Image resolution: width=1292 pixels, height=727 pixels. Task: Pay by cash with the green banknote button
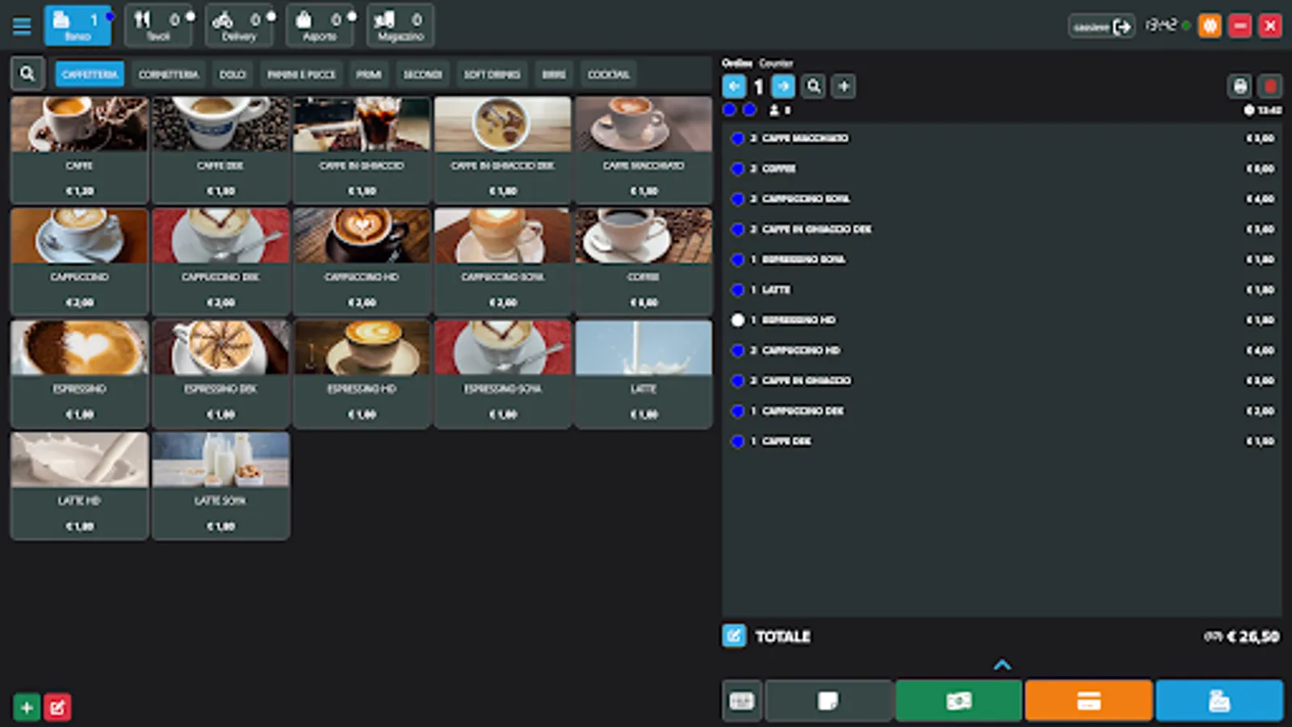[x=959, y=700]
